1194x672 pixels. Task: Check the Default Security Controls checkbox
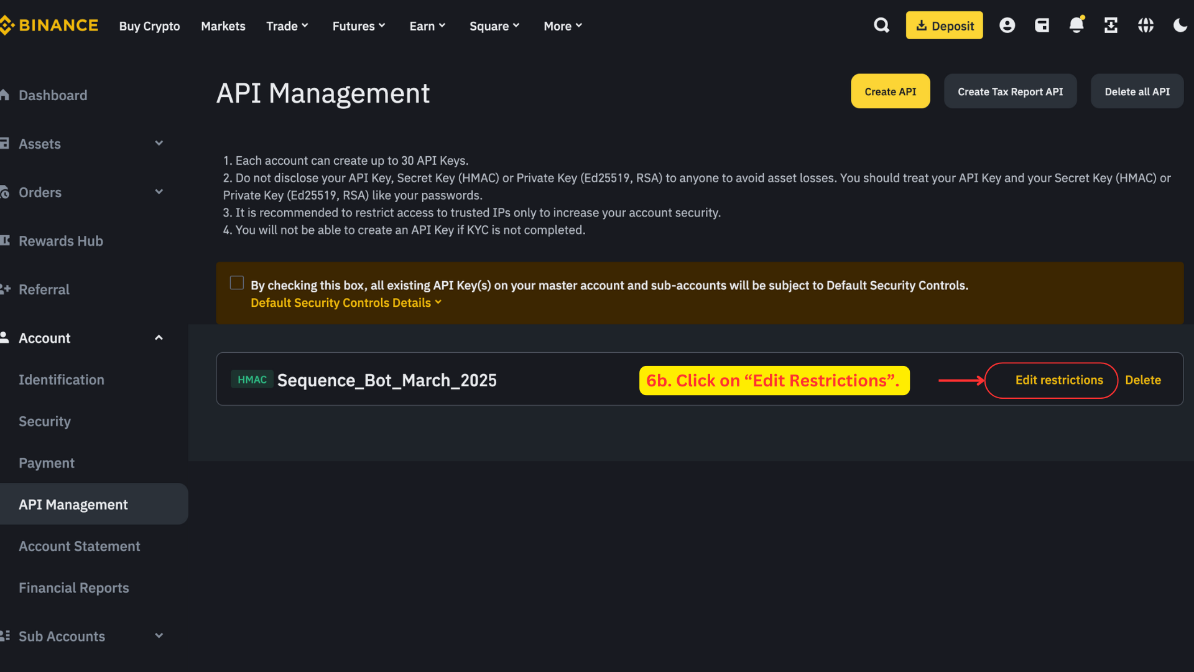coord(236,283)
